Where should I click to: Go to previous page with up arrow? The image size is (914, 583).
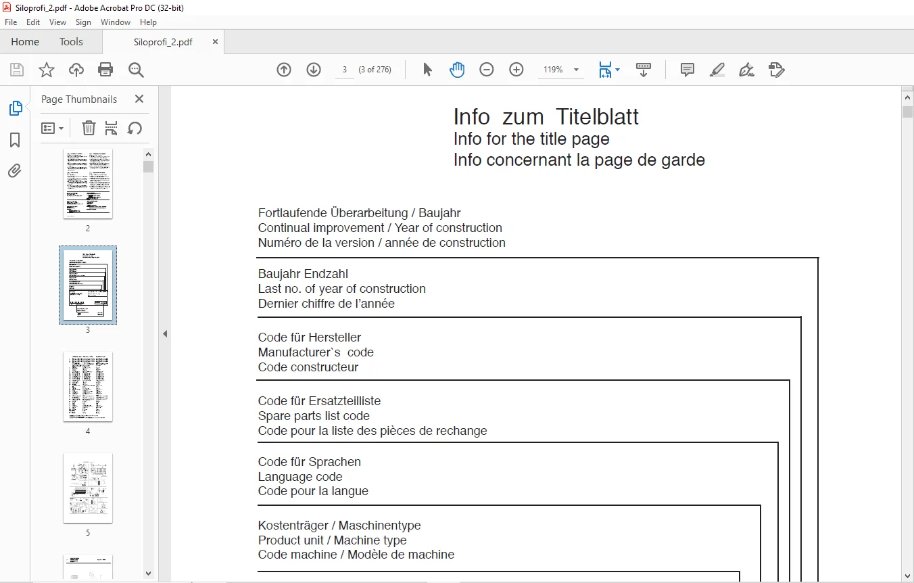[284, 70]
